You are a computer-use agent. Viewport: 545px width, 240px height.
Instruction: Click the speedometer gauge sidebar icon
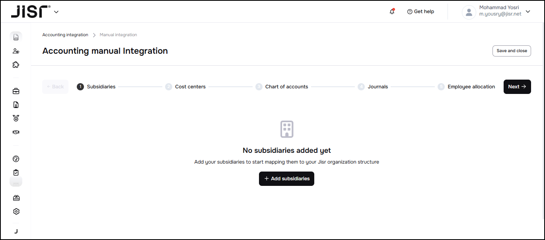16,159
